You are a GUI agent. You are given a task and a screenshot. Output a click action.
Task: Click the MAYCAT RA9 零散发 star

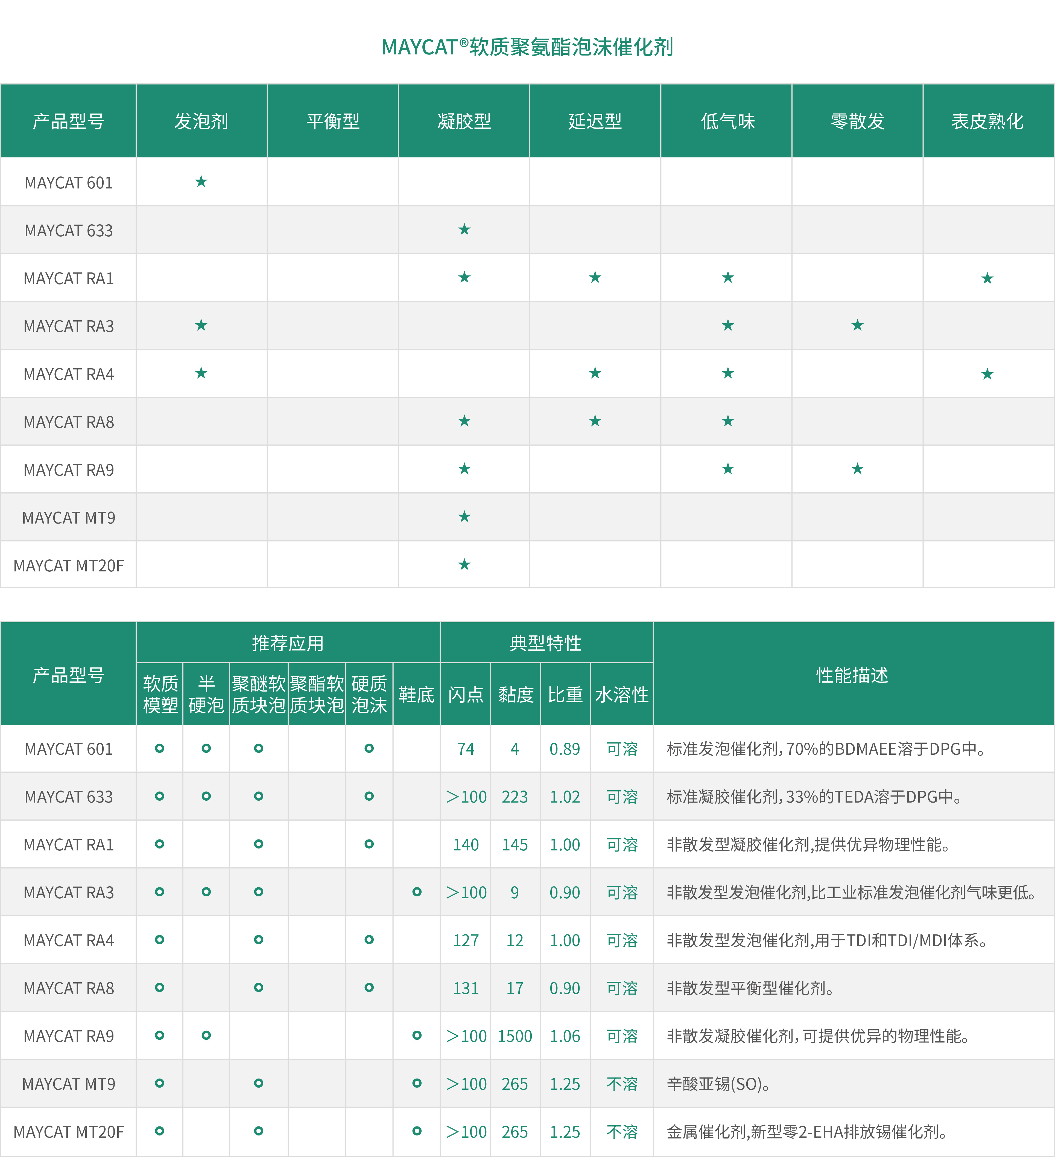pos(857,469)
